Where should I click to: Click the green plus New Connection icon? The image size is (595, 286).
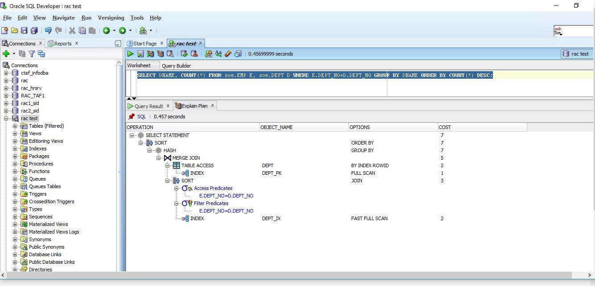[6, 54]
